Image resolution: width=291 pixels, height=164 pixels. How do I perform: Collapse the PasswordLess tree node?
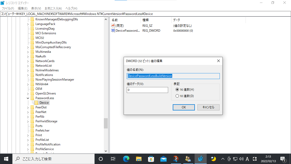pyautogui.click(x=28, y=98)
